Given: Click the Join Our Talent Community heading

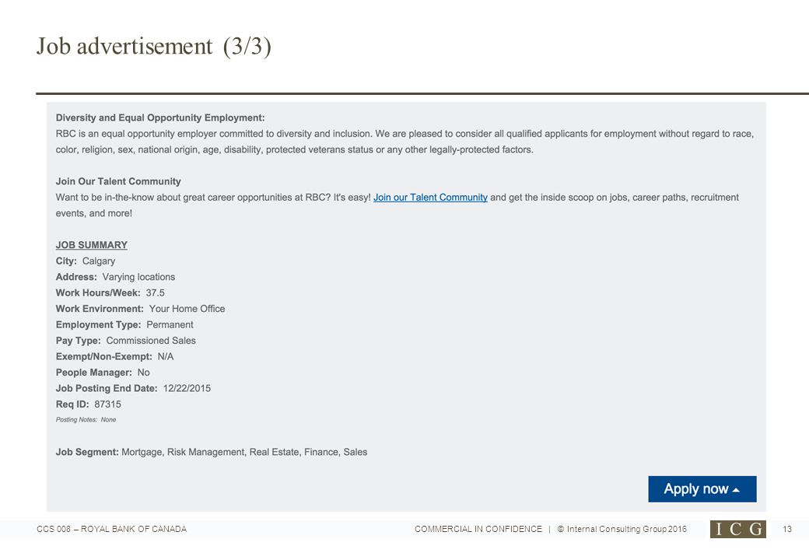Looking at the screenshot, I should pos(118,181).
